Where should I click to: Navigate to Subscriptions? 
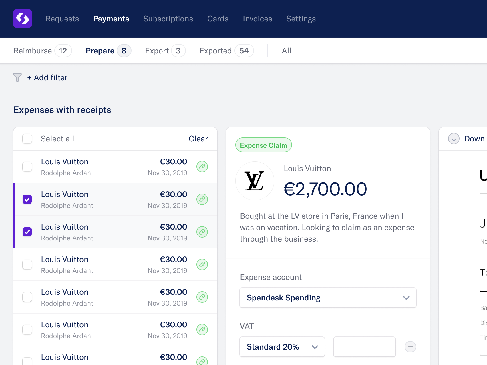[168, 19]
